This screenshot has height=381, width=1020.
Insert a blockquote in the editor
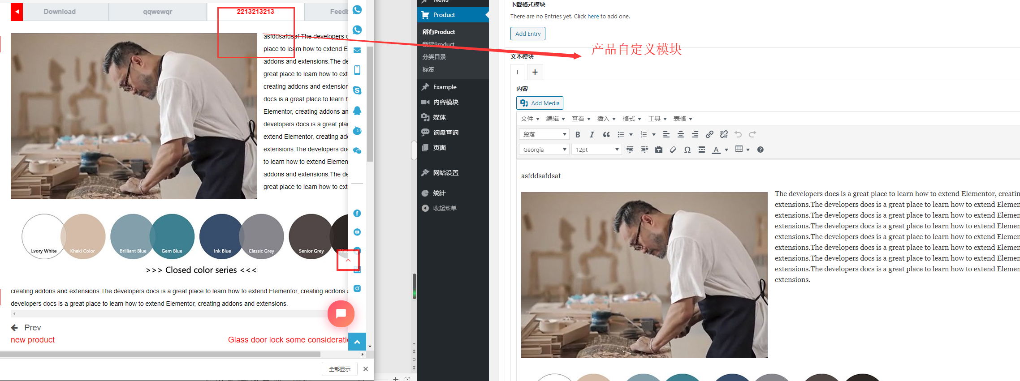606,134
